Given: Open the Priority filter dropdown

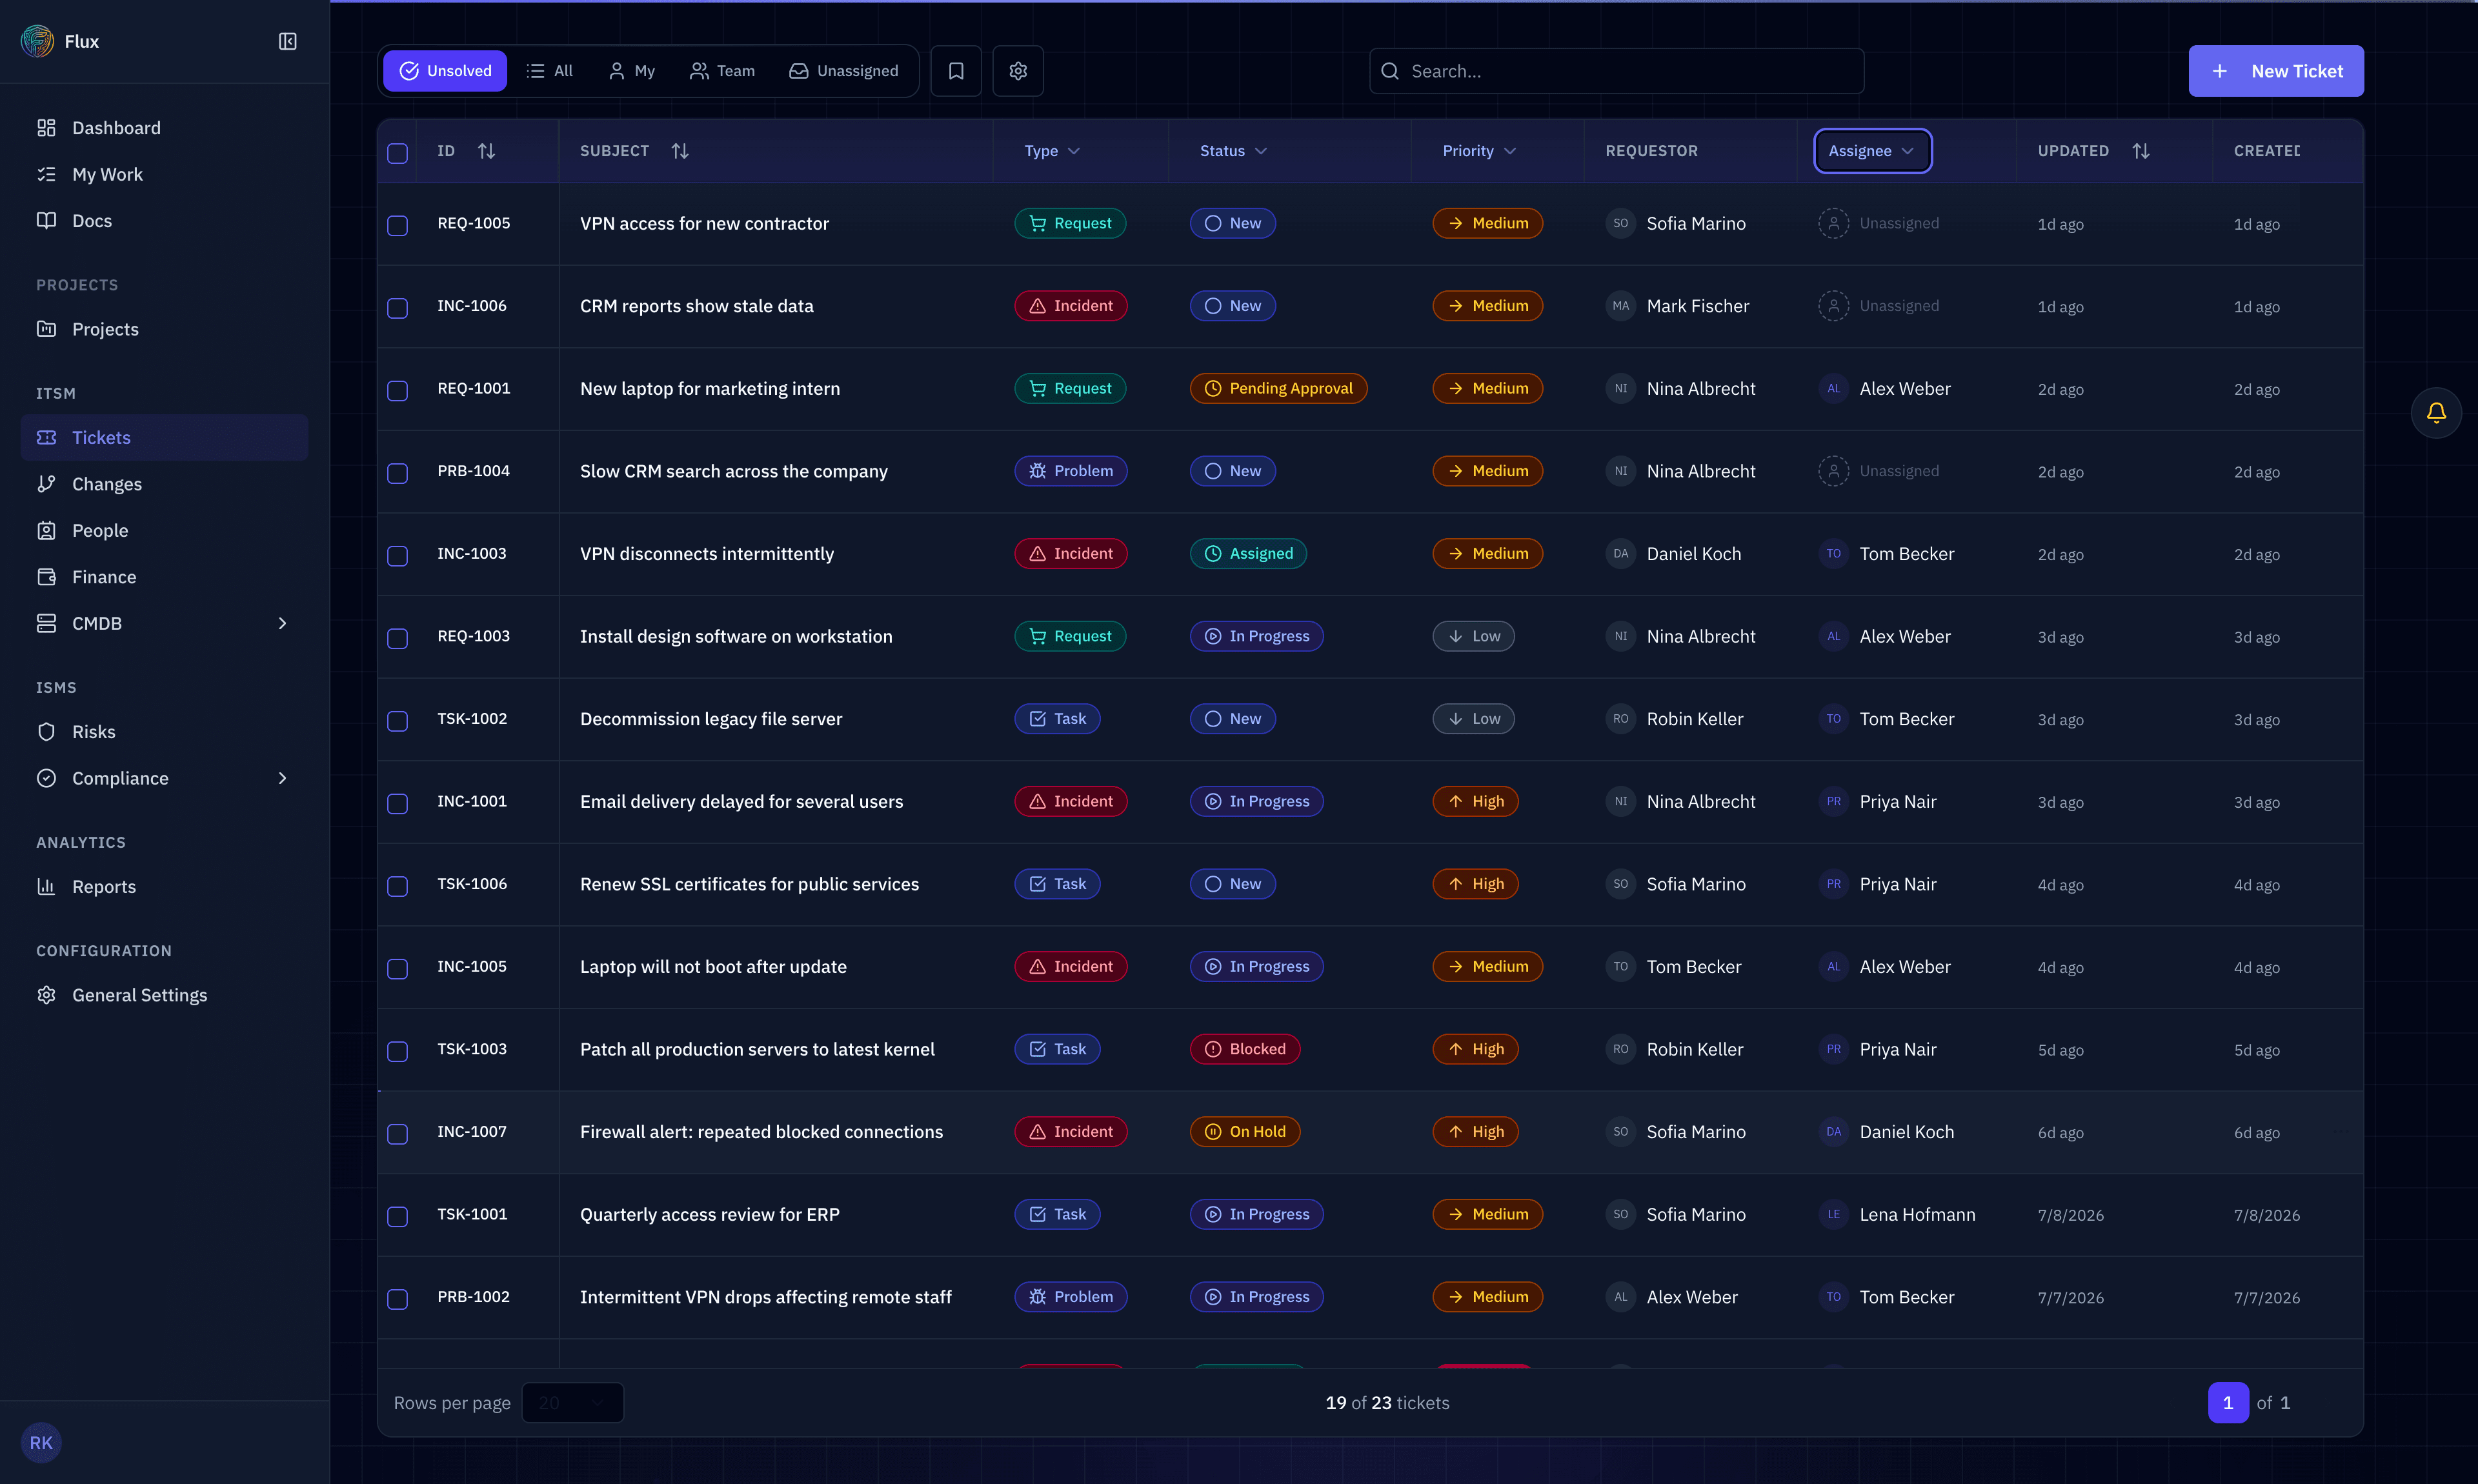Looking at the screenshot, I should click(1479, 151).
